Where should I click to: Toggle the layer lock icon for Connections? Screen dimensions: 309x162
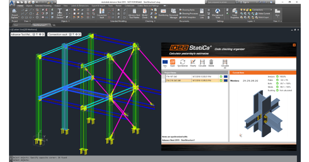pos(247,10)
